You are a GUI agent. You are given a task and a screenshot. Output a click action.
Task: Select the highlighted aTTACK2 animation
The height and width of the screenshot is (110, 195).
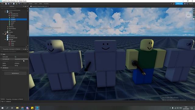click(13, 19)
